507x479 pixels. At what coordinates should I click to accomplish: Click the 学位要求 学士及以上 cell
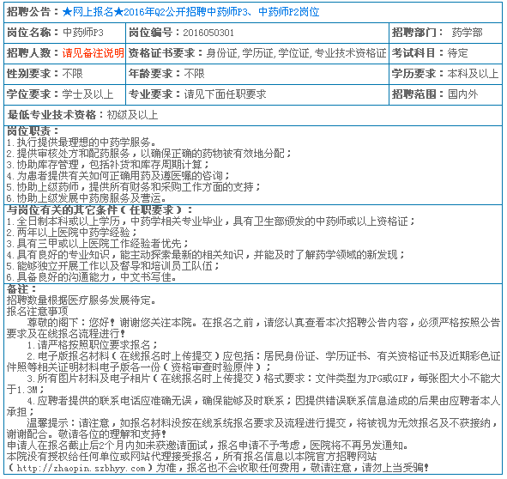(x=64, y=94)
